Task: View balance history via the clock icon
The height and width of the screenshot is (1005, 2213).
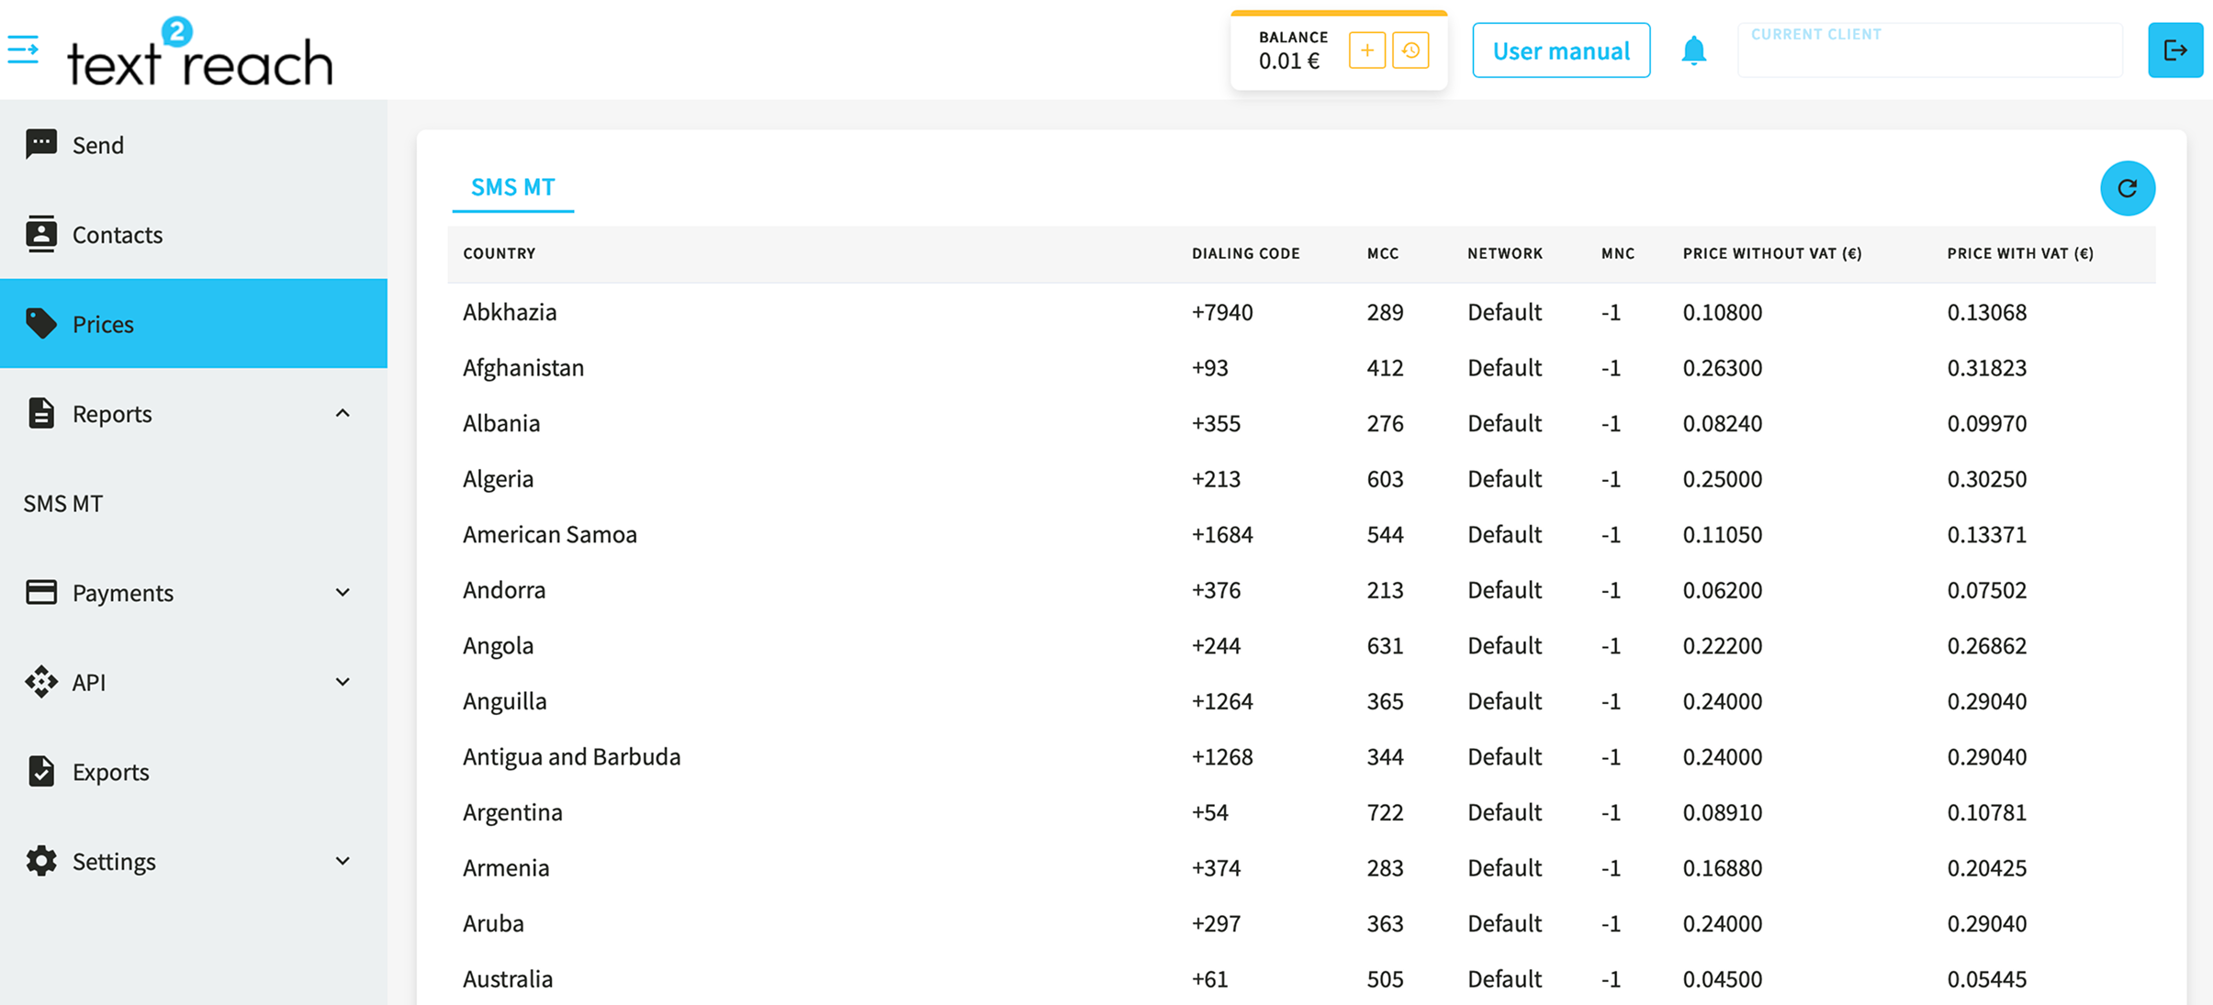Action: (x=1411, y=50)
